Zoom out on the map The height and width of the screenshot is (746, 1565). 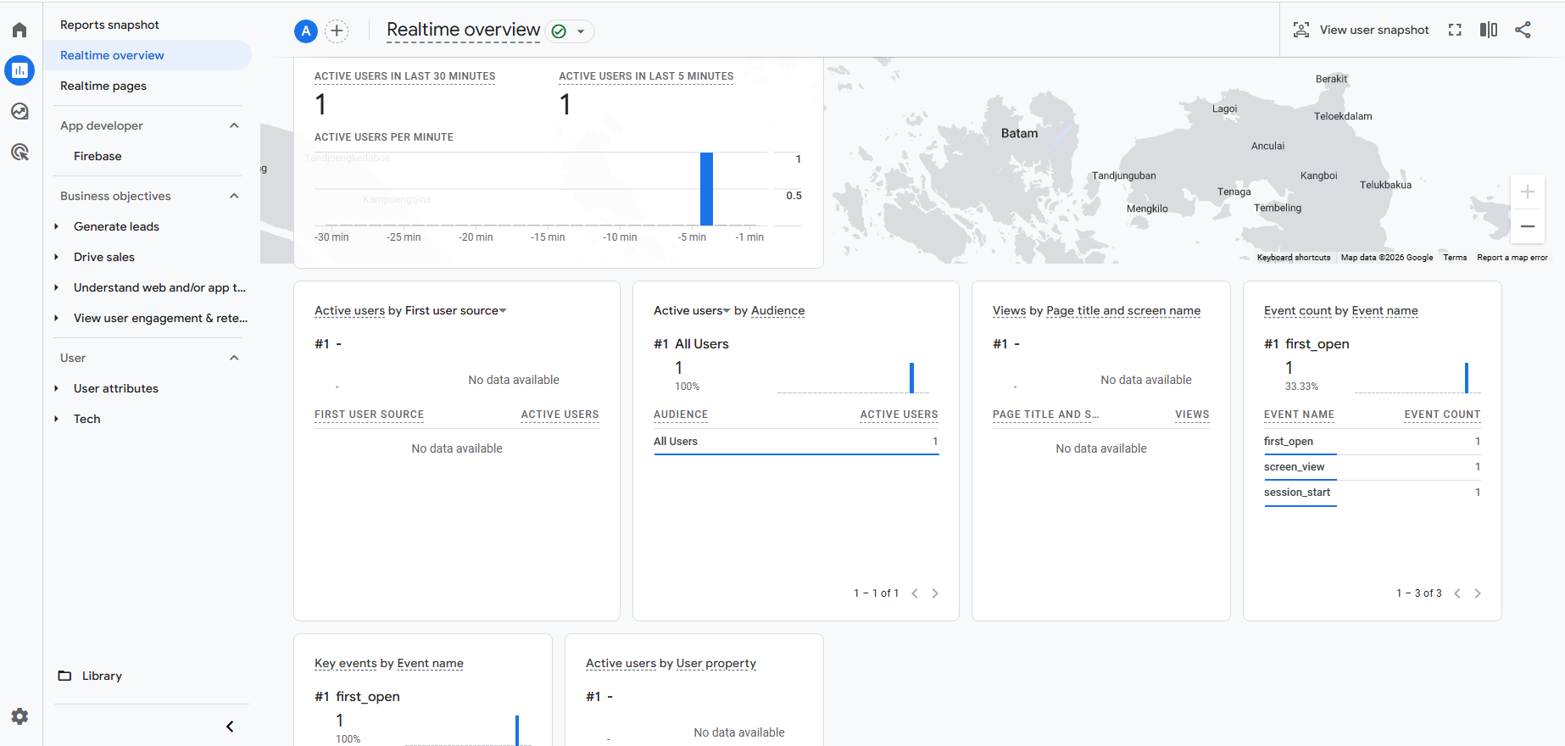[1527, 226]
